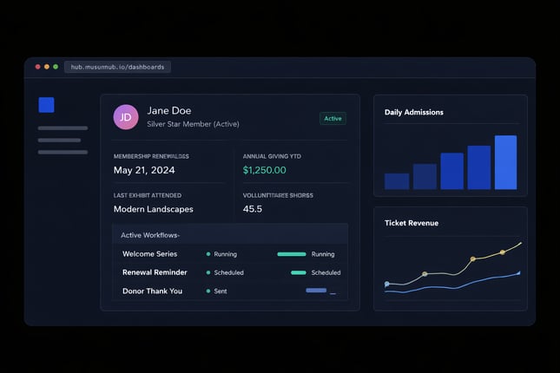Click the tallest bar in Daily Admissions
This screenshot has height=373, width=560.
tap(505, 162)
